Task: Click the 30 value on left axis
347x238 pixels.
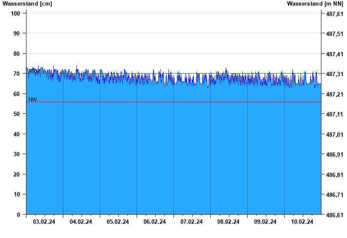Action: coord(16,154)
